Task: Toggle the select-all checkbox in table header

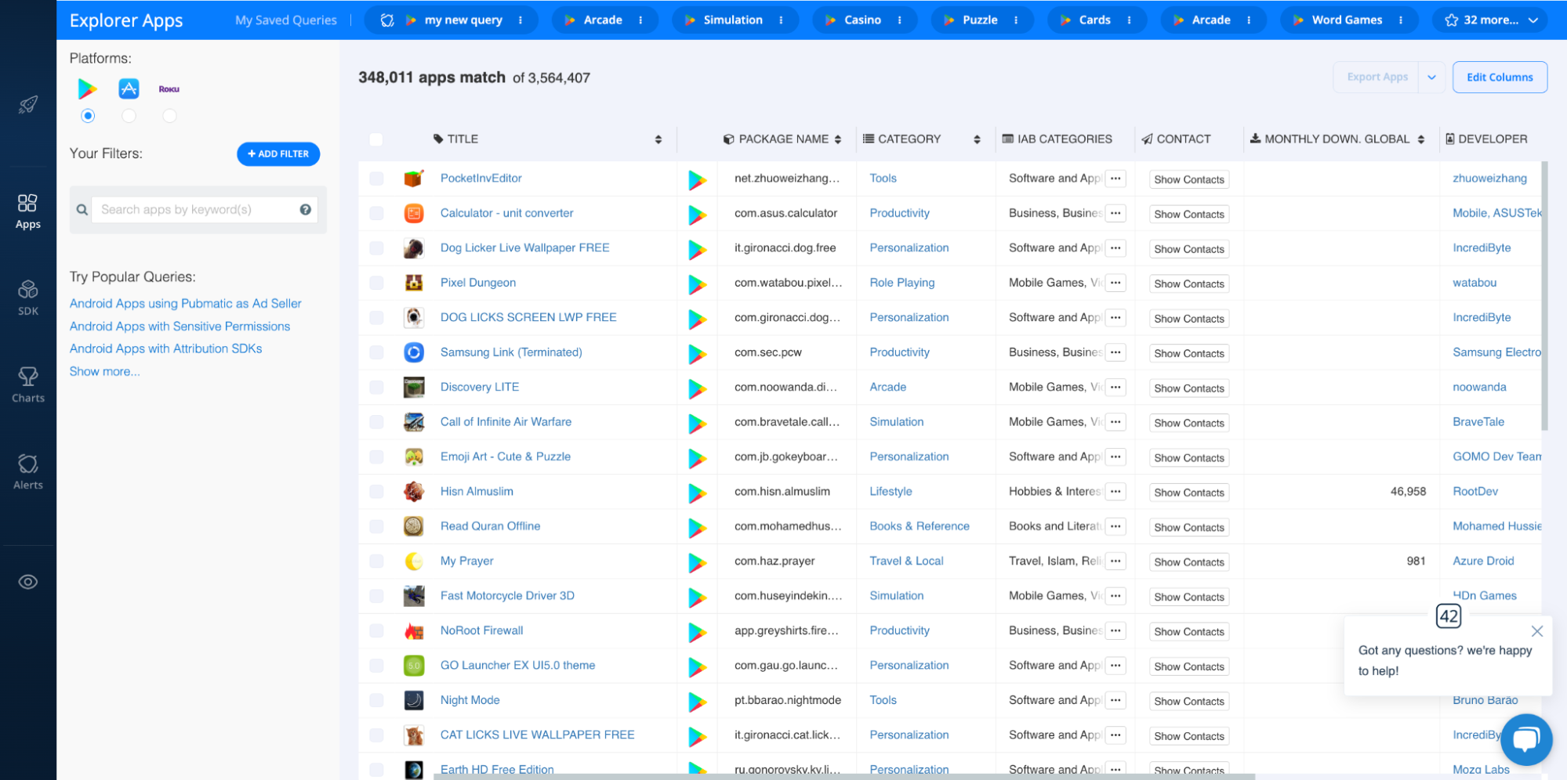Action: coord(376,139)
